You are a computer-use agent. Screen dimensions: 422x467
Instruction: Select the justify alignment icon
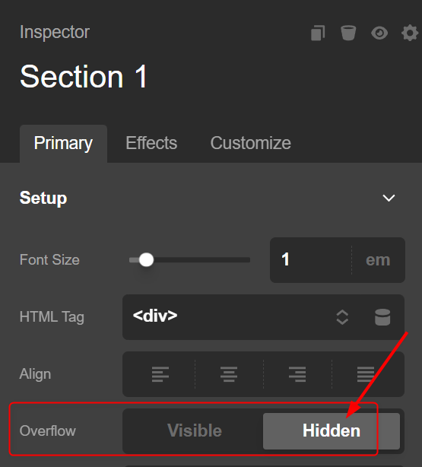pos(366,374)
